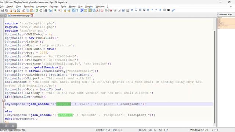Click the code line 'echo($myresponse);'

click(x=21, y=119)
